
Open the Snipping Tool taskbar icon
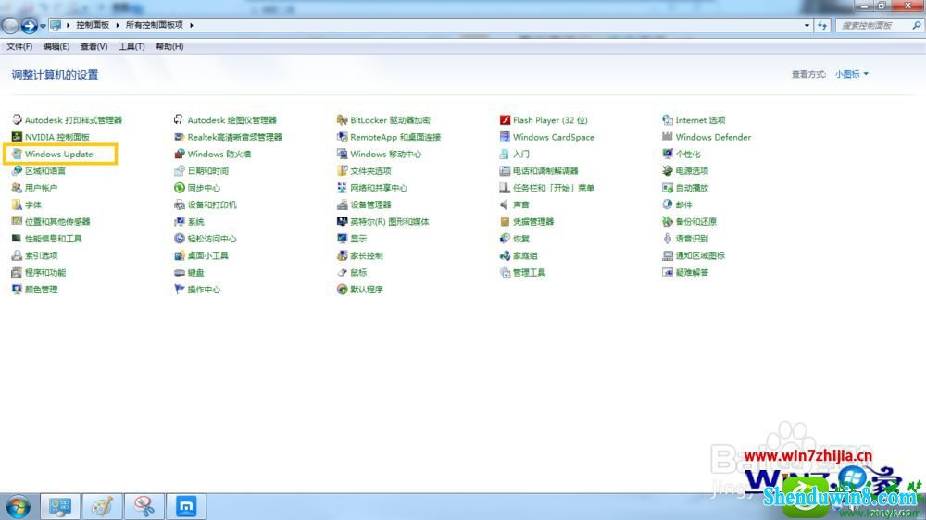(x=144, y=506)
